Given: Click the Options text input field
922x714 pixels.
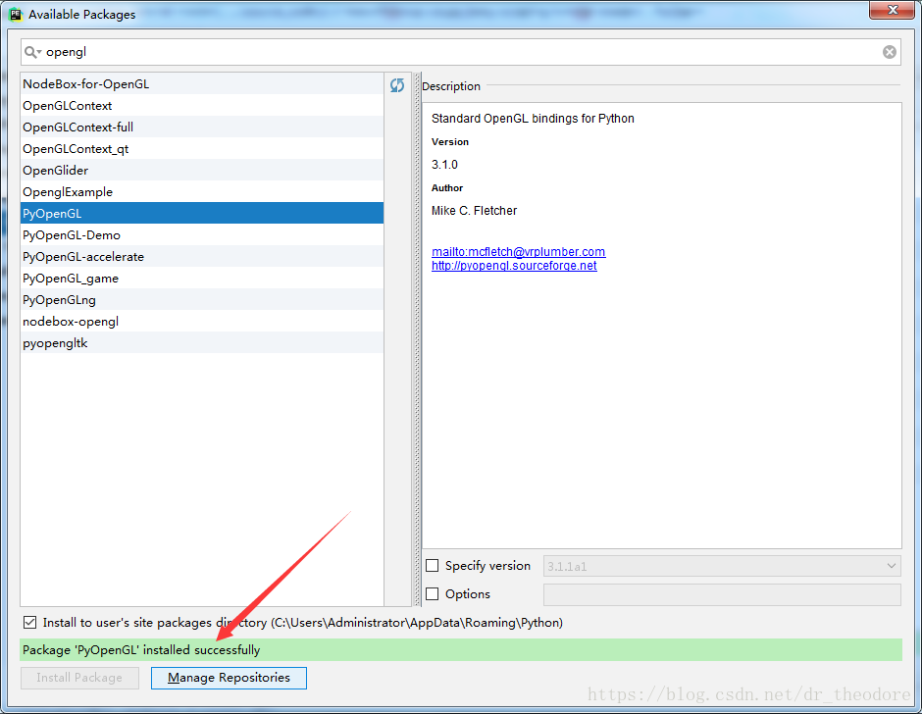Looking at the screenshot, I should [x=722, y=594].
